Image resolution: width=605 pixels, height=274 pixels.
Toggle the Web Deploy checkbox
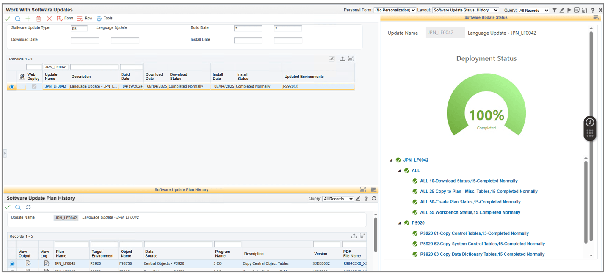[x=34, y=87]
